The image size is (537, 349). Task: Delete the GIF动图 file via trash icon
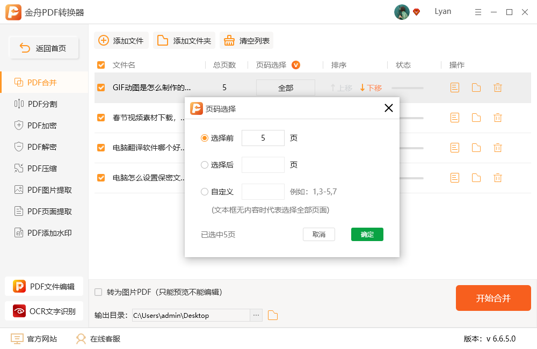pyautogui.click(x=498, y=88)
